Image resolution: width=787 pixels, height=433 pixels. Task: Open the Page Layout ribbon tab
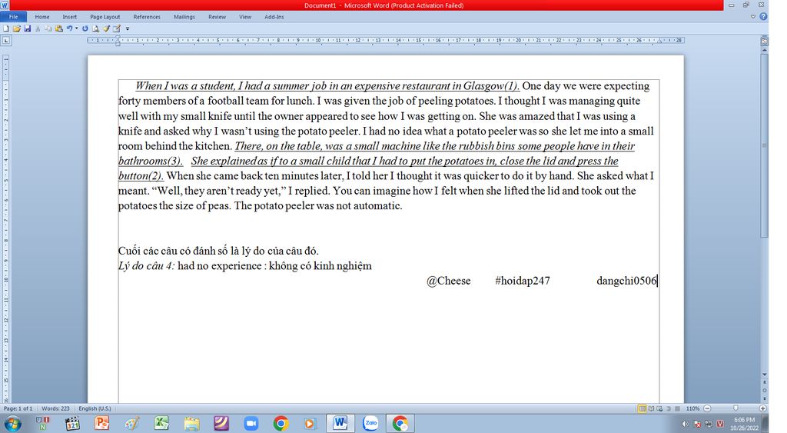105,16
